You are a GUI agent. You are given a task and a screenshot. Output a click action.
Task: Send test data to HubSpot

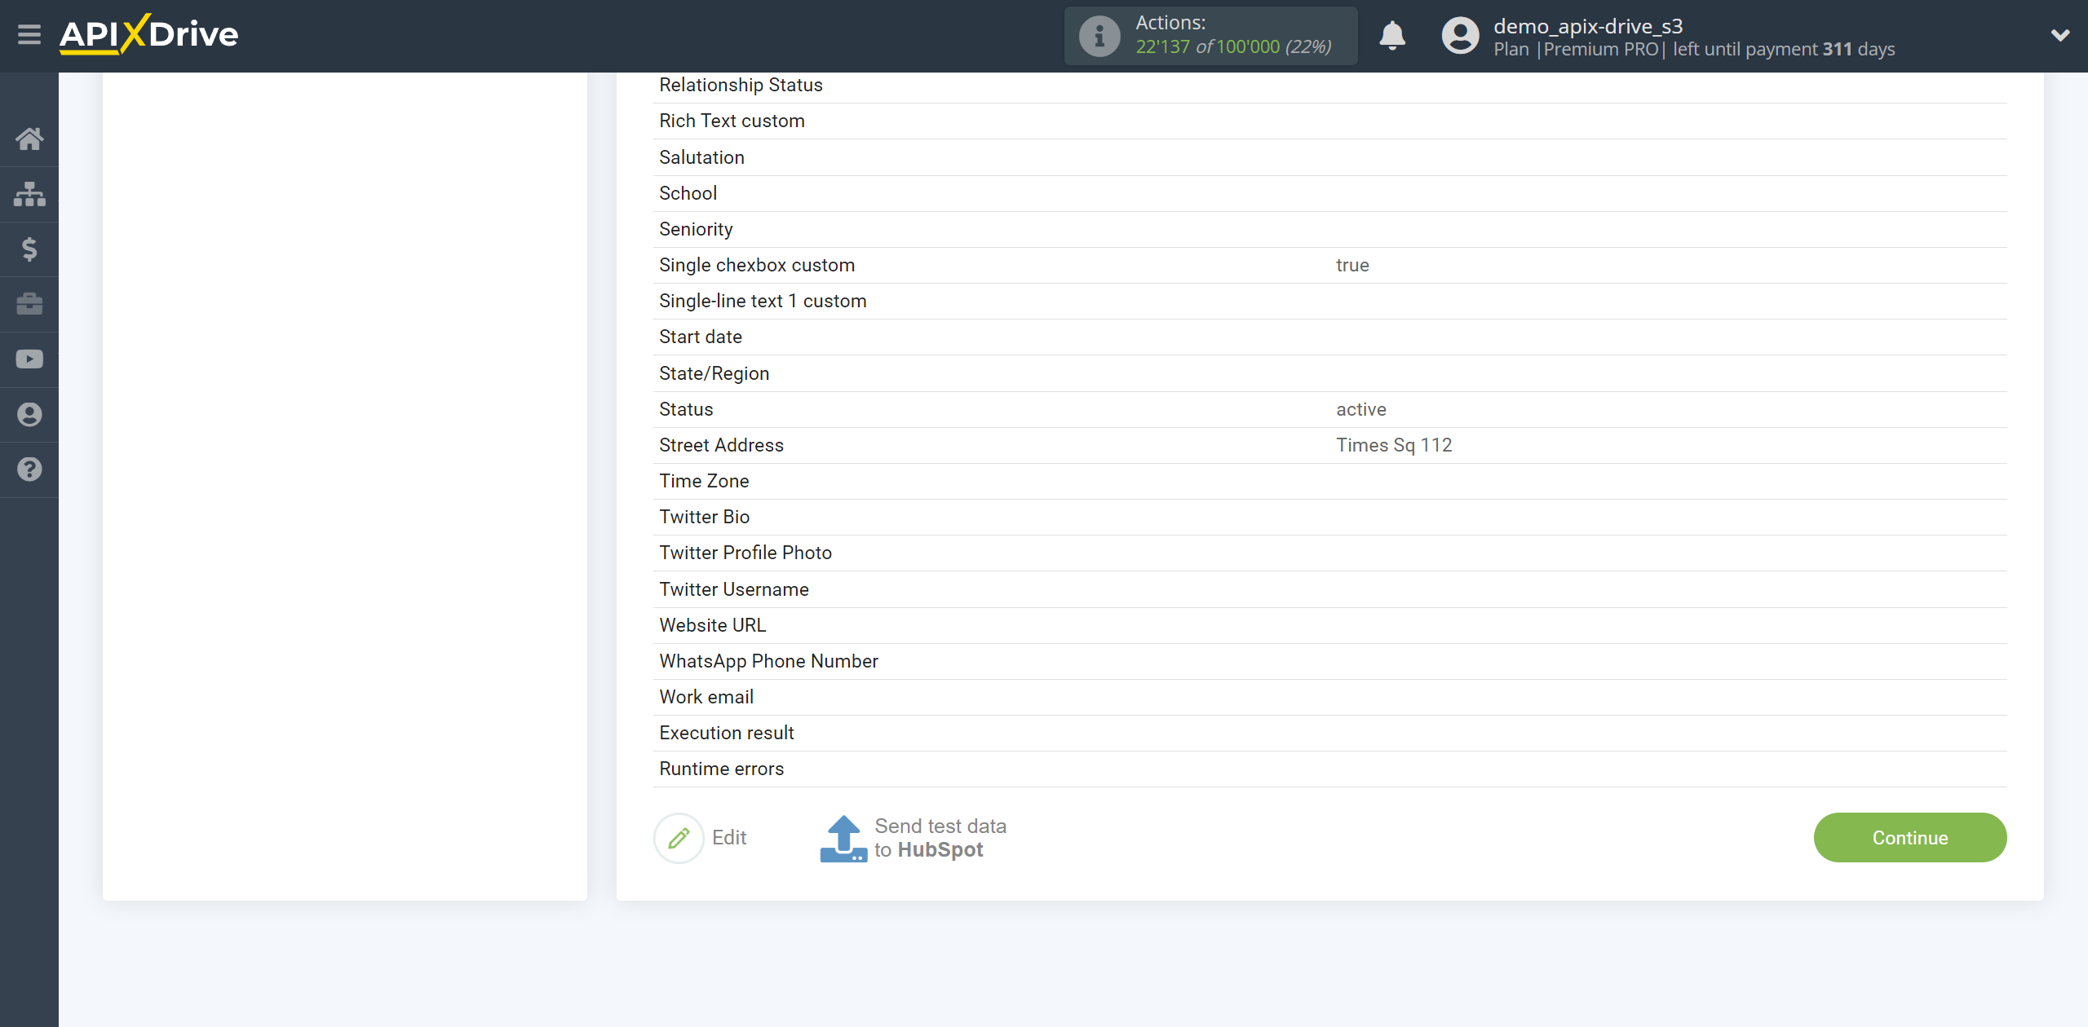940,838
